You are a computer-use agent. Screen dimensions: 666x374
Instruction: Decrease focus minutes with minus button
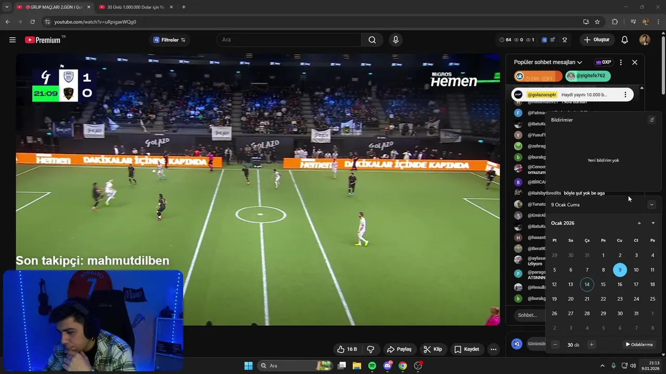(555, 344)
